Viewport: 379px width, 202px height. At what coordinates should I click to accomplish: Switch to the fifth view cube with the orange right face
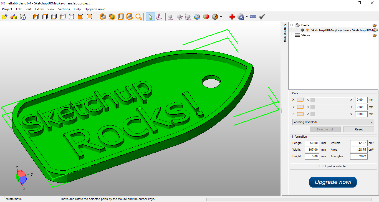pos(72,17)
